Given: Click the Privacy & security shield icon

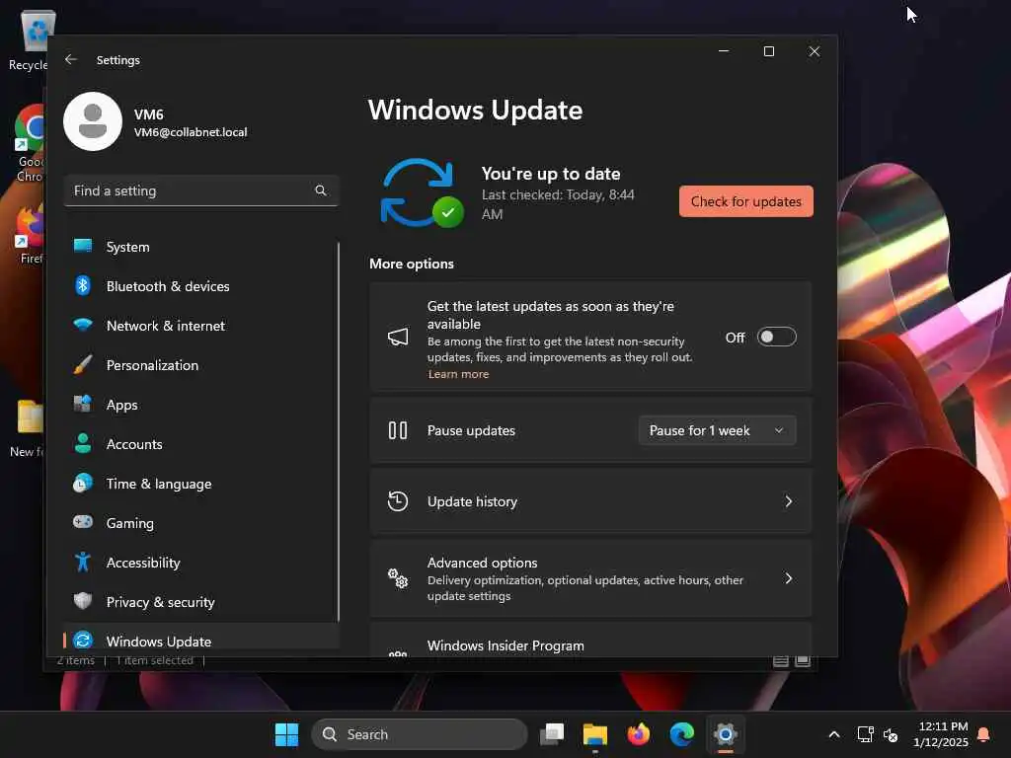Looking at the screenshot, I should [x=83, y=601].
